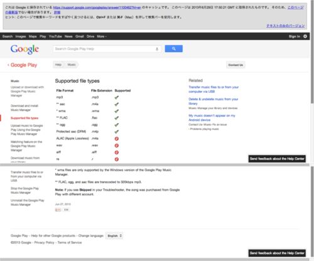Click the microphone voice search icon
The image size is (314, 261).
[157, 49]
